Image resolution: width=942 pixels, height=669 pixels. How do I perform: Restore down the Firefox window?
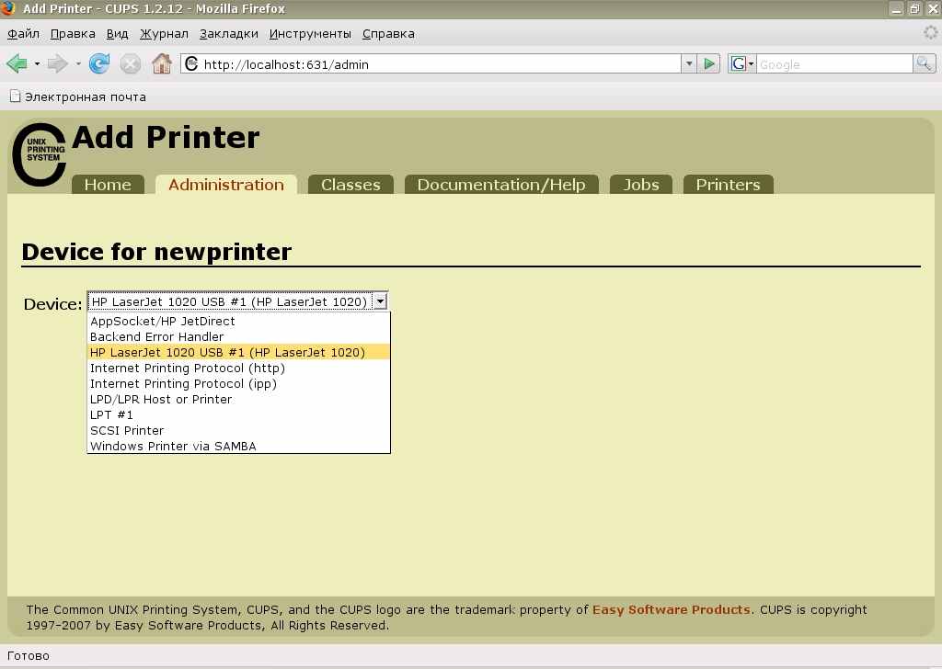tap(914, 8)
